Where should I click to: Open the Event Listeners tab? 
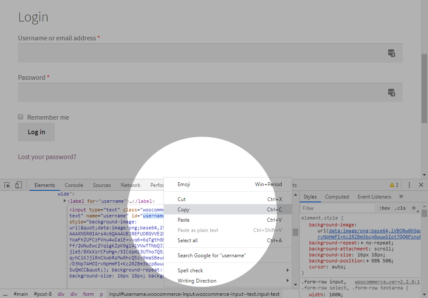click(374, 196)
